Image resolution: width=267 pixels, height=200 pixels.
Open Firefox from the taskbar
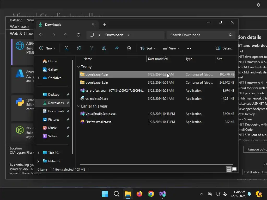click(139, 194)
